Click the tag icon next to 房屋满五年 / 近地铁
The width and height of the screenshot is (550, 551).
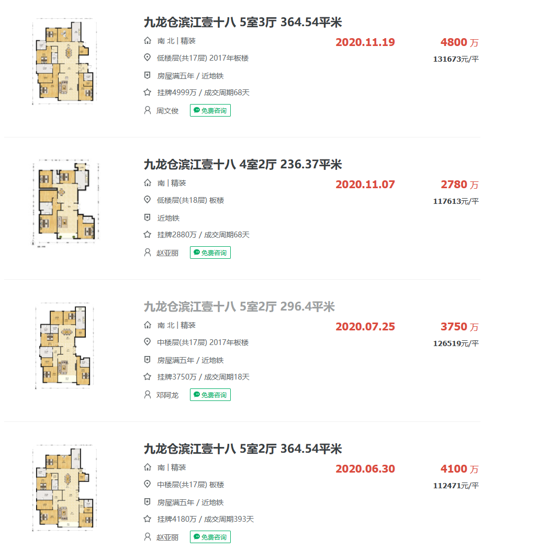click(x=147, y=75)
